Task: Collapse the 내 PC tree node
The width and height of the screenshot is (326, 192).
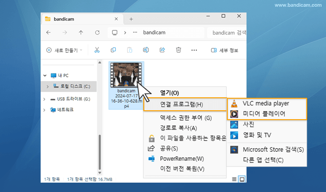Action: click(x=45, y=75)
